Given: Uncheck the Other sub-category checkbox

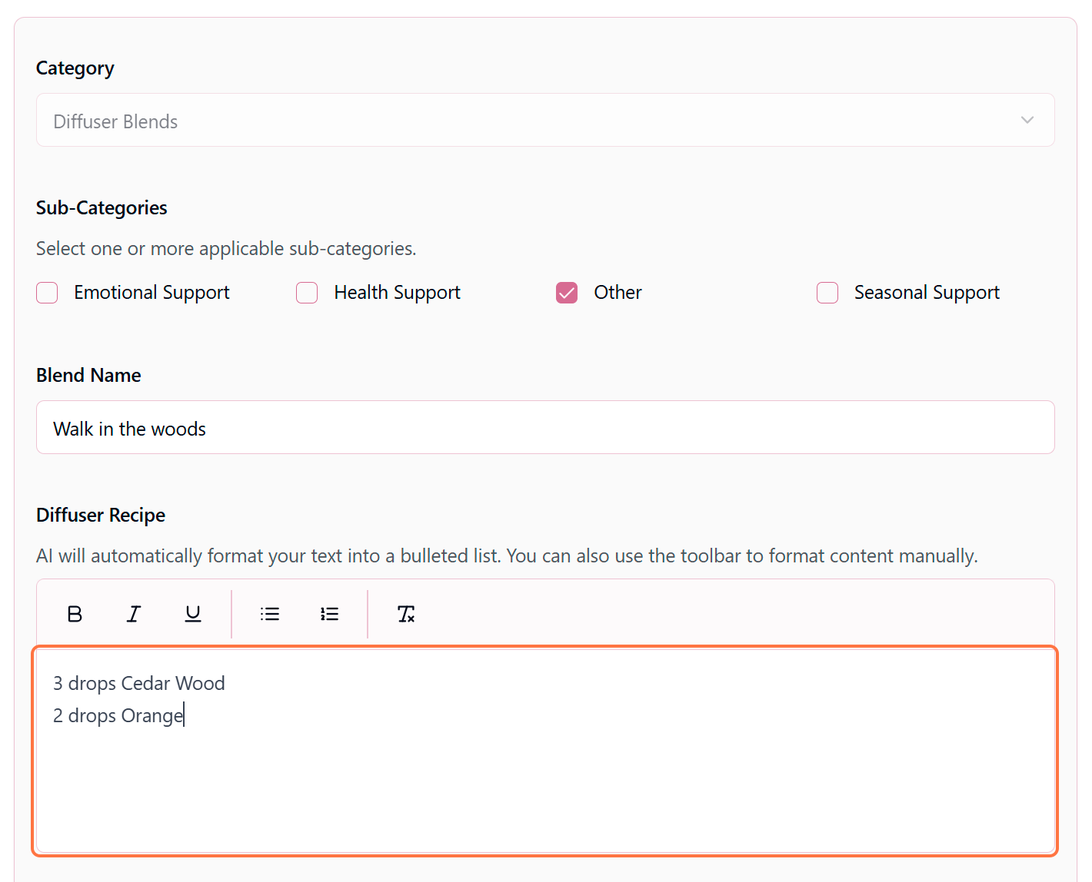Looking at the screenshot, I should point(567,293).
